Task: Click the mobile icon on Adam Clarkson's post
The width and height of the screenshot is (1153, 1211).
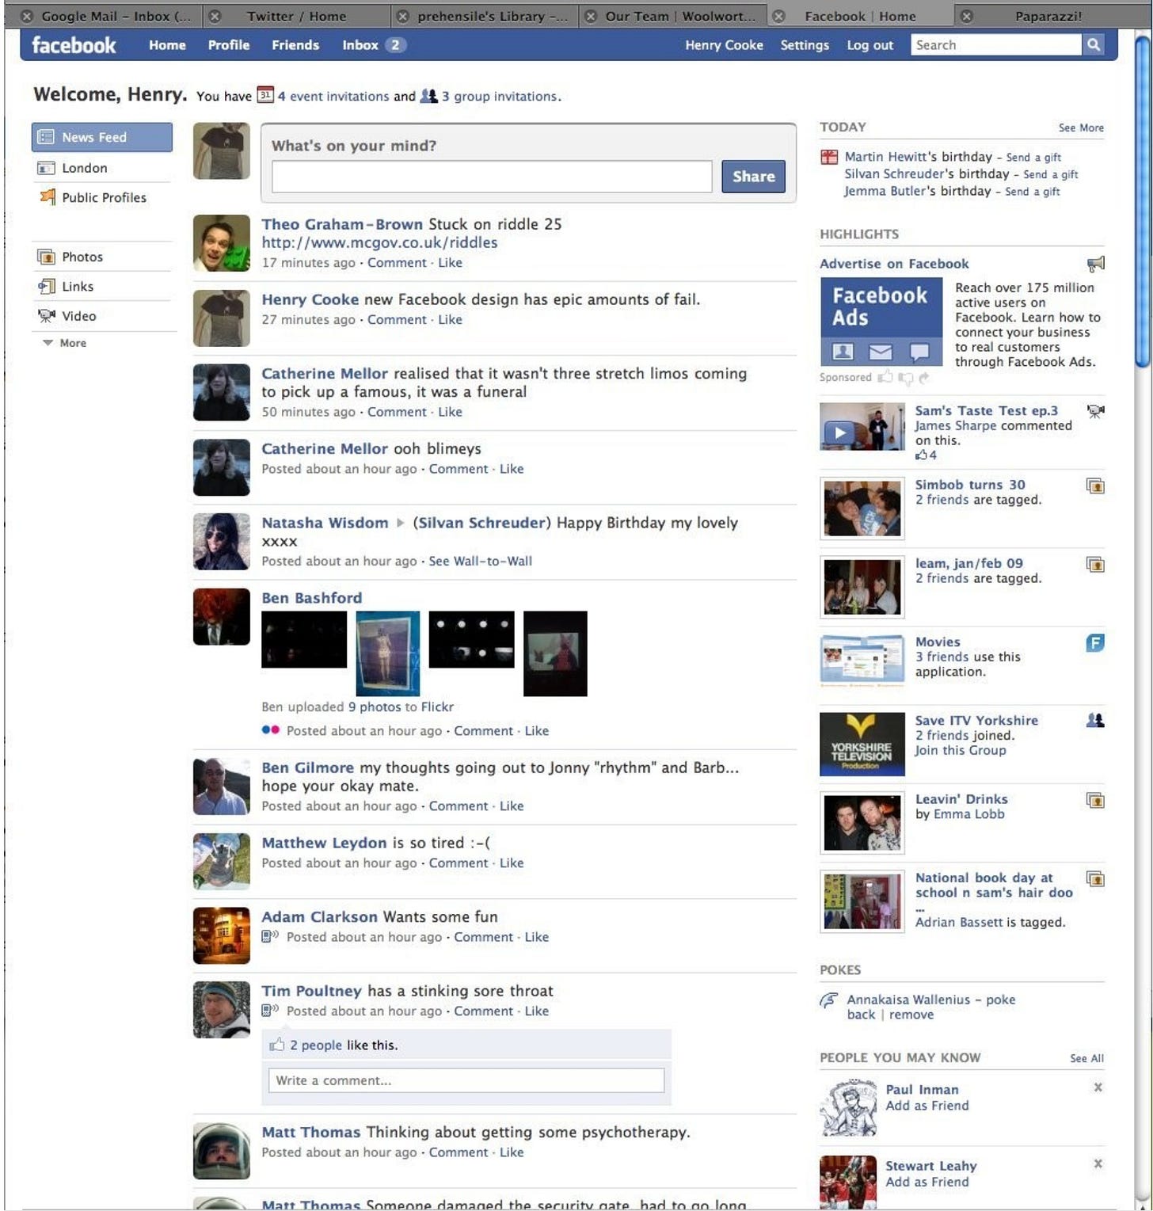Action: (x=270, y=936)
